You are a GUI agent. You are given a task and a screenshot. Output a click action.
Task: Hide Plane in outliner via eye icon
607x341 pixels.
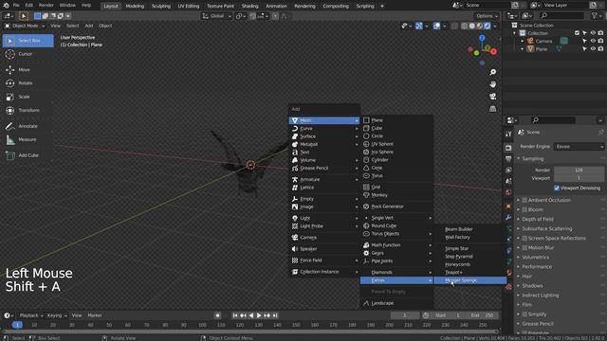coord(593,49)
